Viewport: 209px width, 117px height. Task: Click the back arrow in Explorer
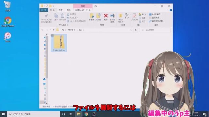(42, 30)
